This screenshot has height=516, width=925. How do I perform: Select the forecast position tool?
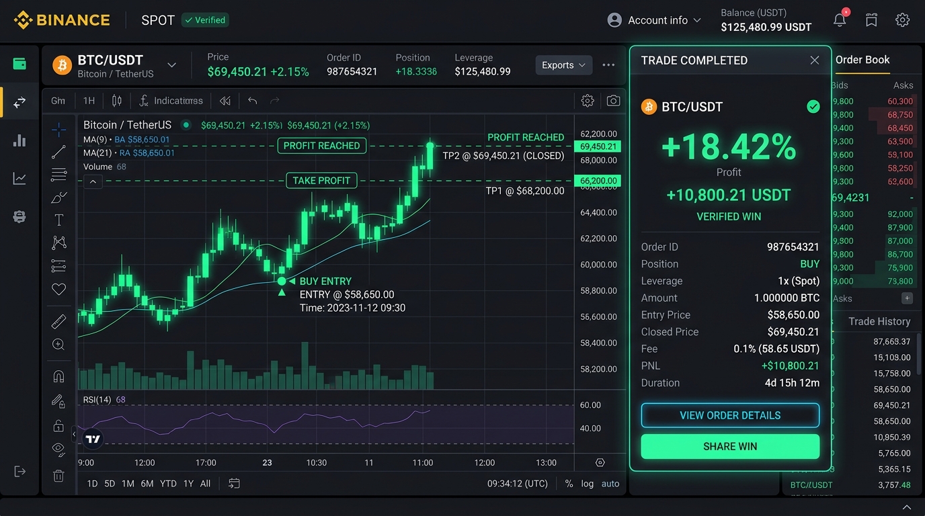pyautogui.click(x=58, y=266)
